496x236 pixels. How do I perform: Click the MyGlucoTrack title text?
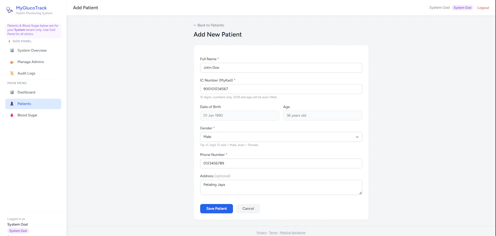pos(31,8)
